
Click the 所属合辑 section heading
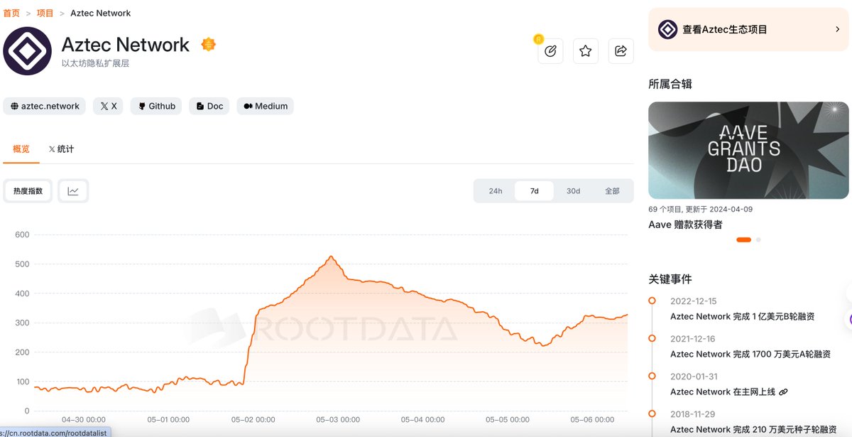(x=670, y=84)
